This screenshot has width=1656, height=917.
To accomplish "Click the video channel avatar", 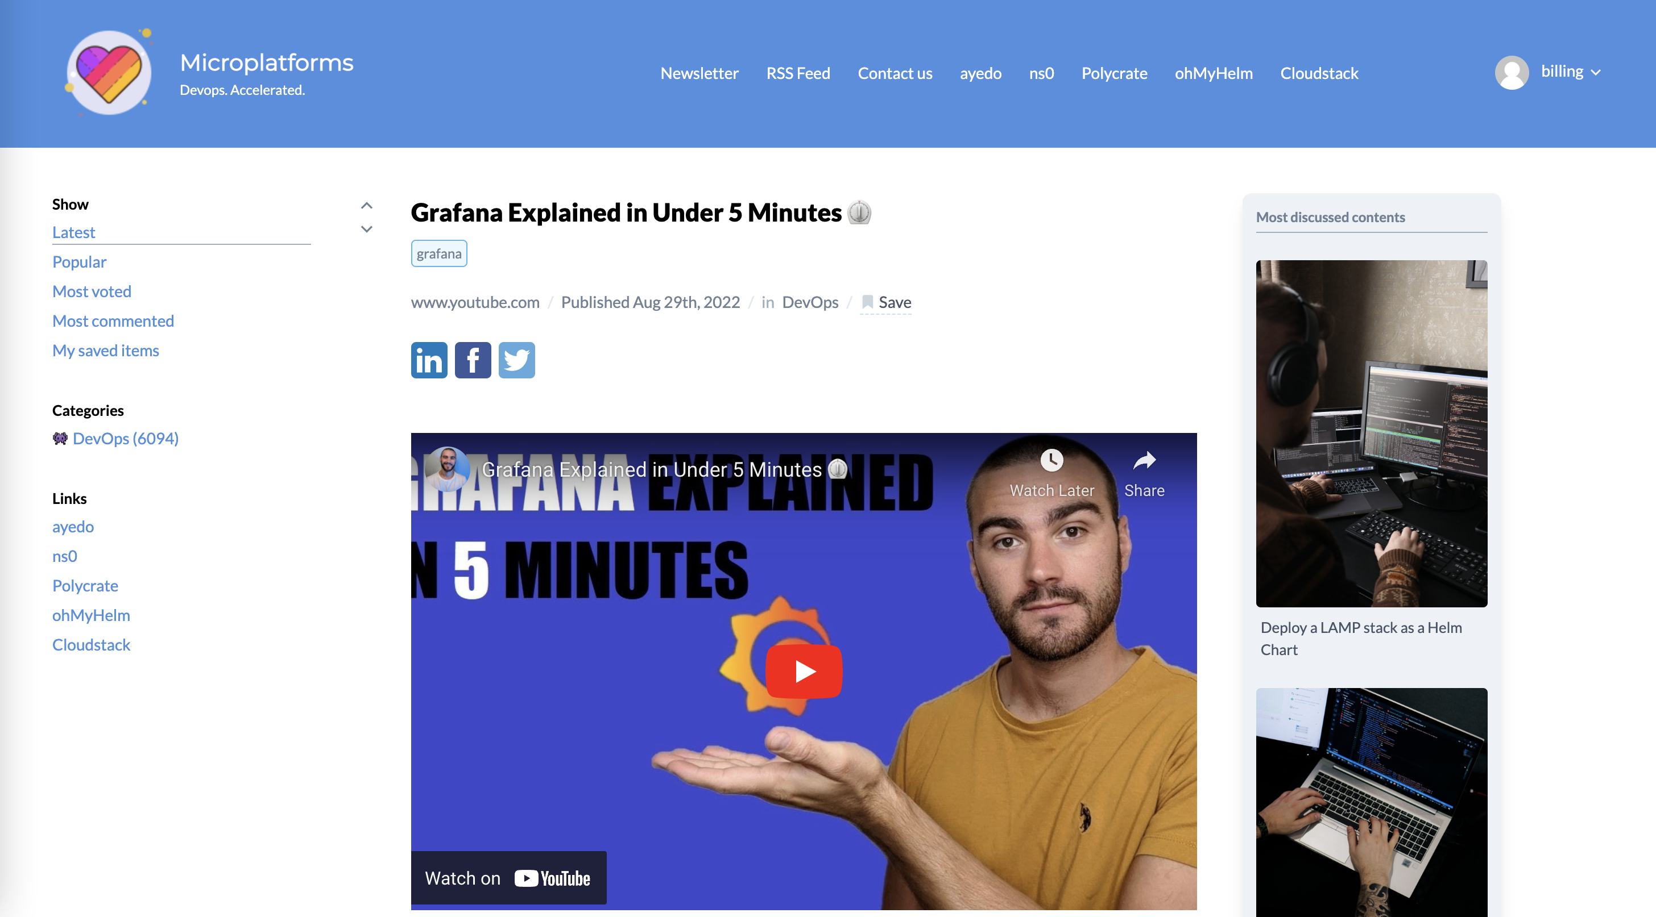I will [448, 469].
